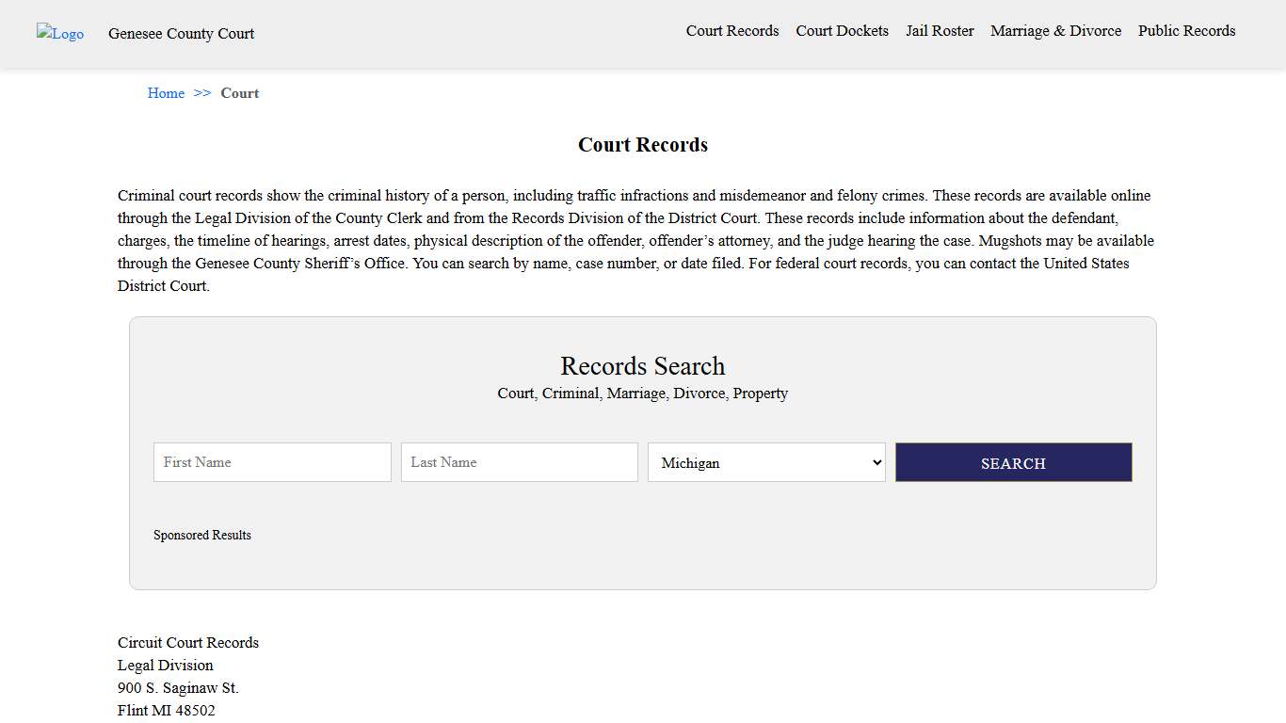Click the SEARCH button
1286x723 pixels.
pos(1013,462)
